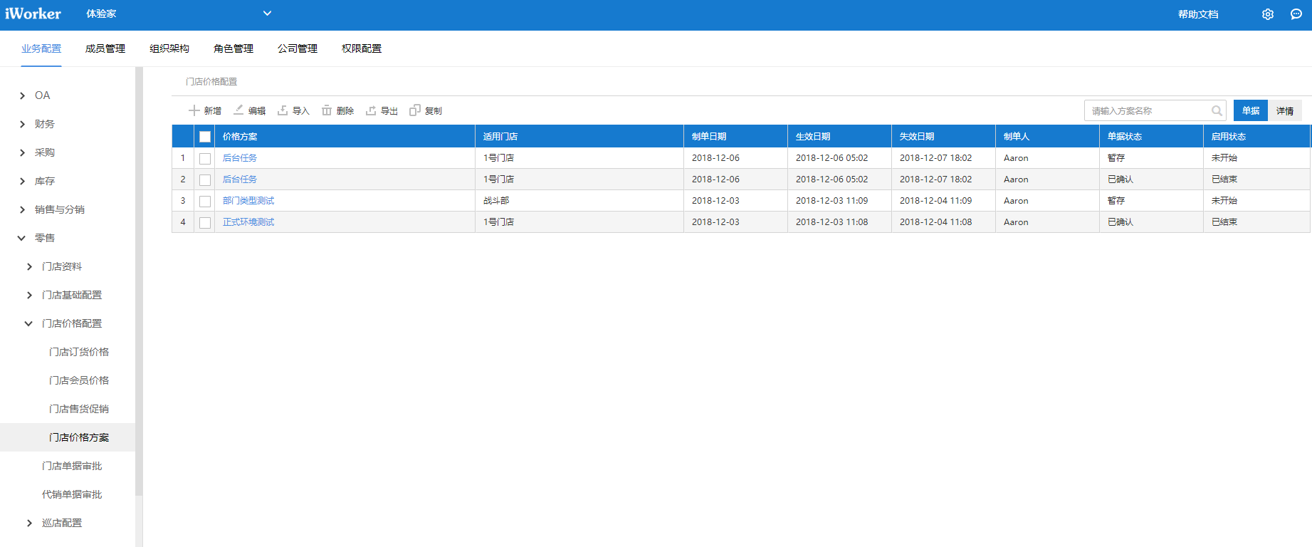Click the 详情 view button

[1285, 110]
